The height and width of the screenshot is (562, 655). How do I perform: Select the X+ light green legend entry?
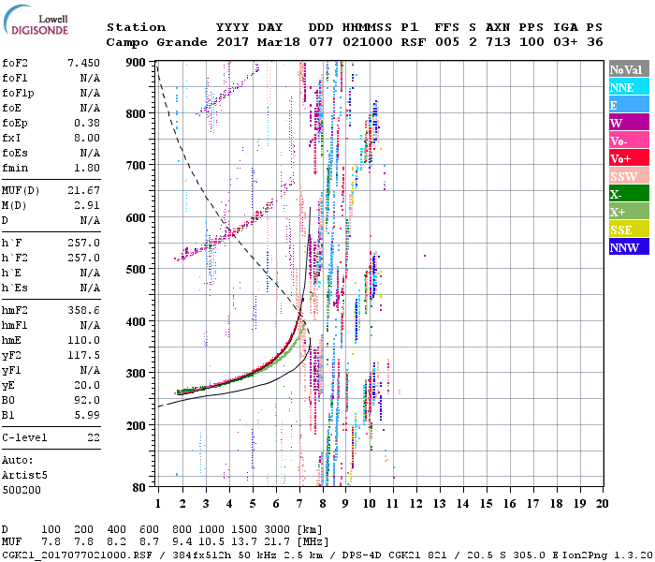(x=627, y=212)
